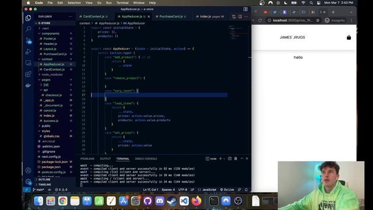Viewport: 373px width, 210px height.
Task: Open Explorer panel more actions menu
Action: (71, 16)
